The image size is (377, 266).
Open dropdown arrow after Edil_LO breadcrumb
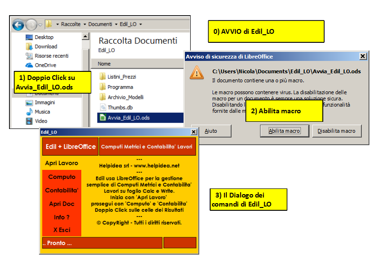pyautogui.click(x=141, y=24)
